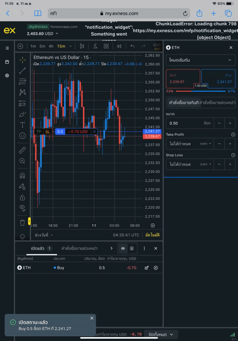Click the Buy 2,241.27 button
The width and height of the screenshot is (238, 341).
(x=218, y=78)
